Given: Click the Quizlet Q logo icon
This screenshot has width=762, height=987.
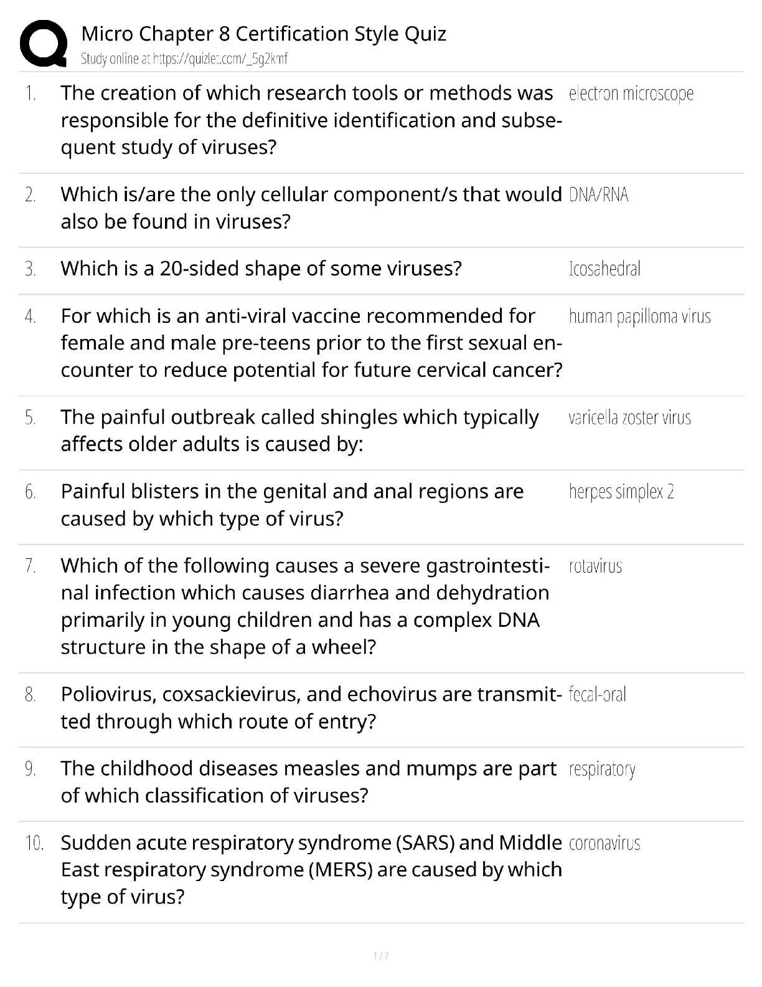Looking at the screenshot, I should point(44,44).
